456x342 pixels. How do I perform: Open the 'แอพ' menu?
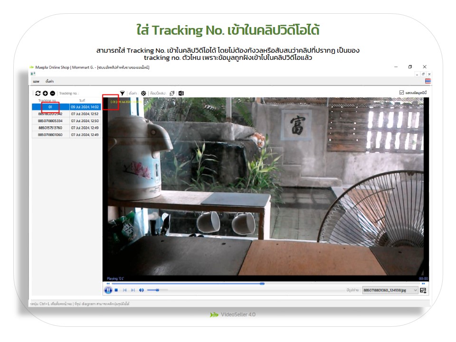tap(36, 81)
